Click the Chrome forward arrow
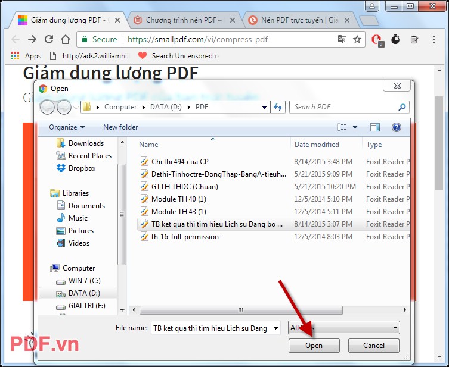Screen dimensions: 449x367 click(32, 39)
